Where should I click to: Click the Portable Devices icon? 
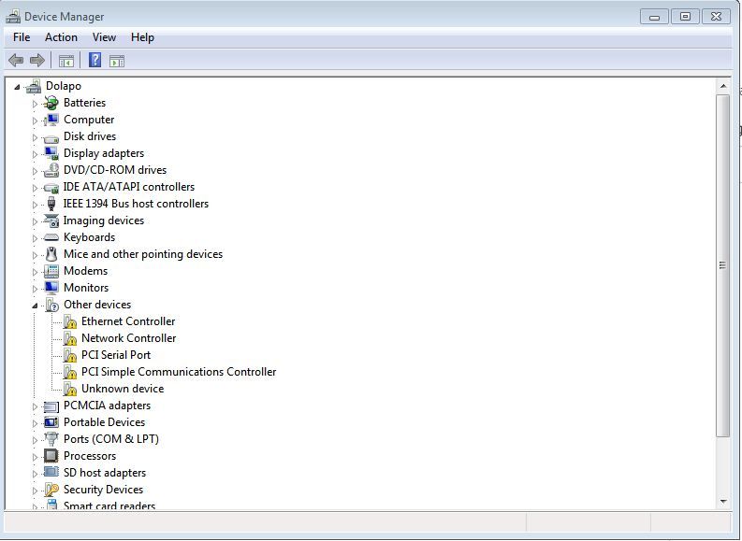51,422
